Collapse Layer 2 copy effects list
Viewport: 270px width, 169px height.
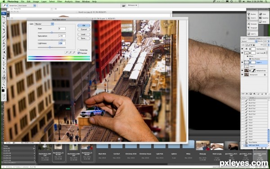click(267, 53)
